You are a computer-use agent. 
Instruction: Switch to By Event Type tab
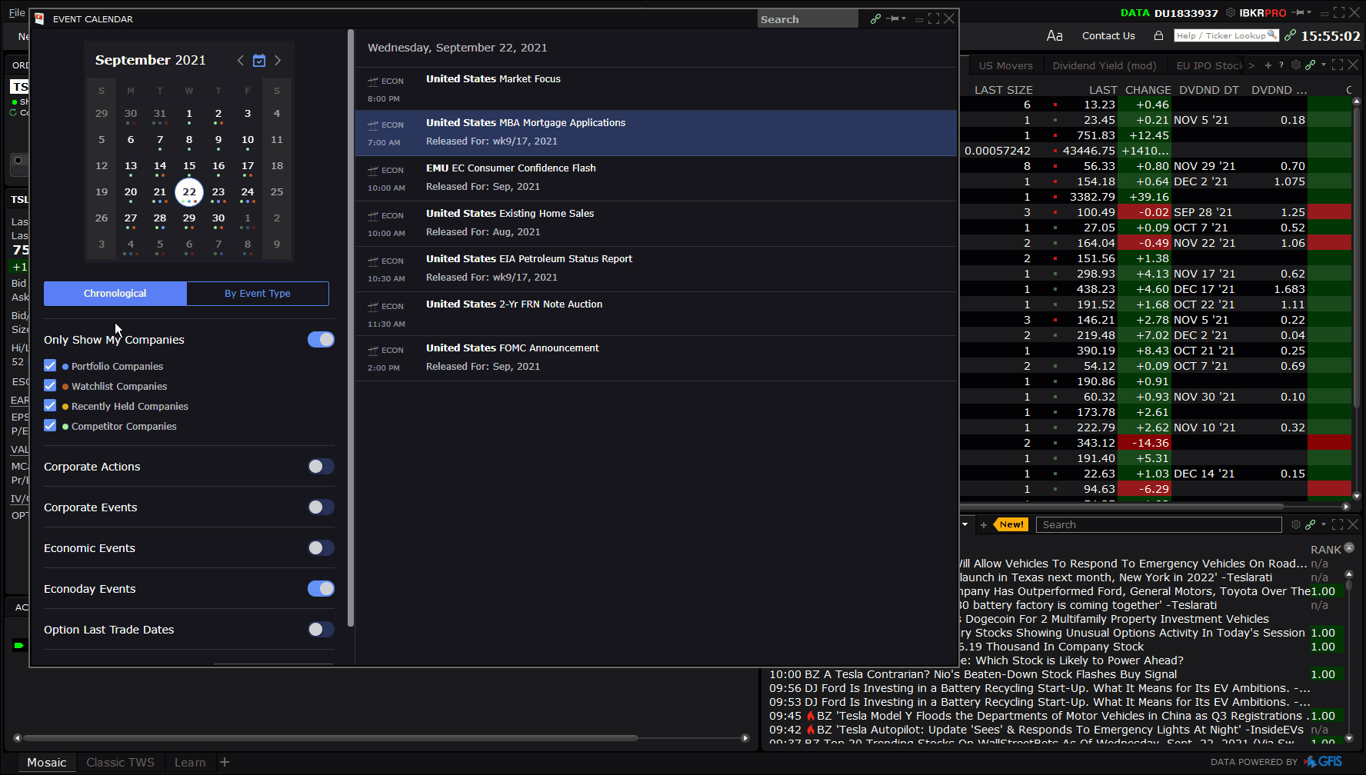257,294
